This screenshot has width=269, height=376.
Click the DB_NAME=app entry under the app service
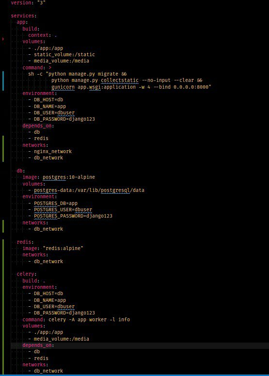49,106
